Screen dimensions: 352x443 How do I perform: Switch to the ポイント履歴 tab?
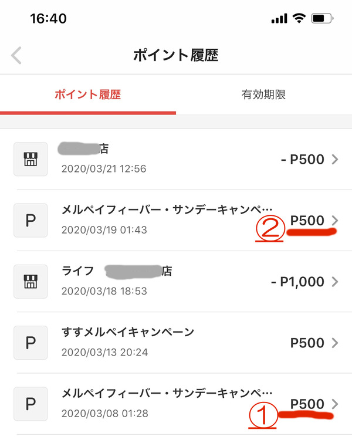click(88, 94)
